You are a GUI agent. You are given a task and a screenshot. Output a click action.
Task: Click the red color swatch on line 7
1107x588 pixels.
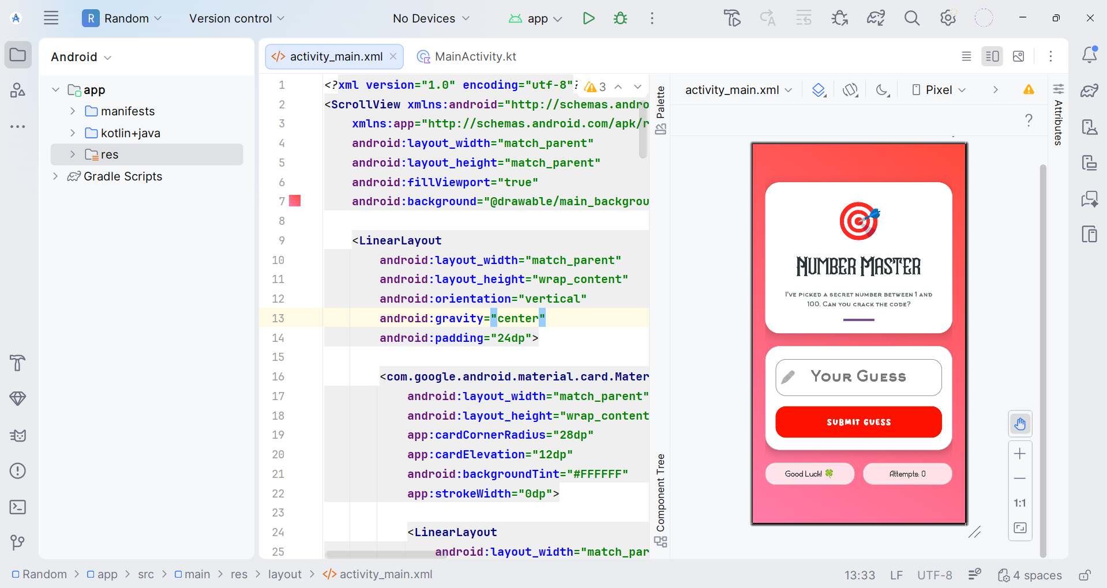(295, 201)
